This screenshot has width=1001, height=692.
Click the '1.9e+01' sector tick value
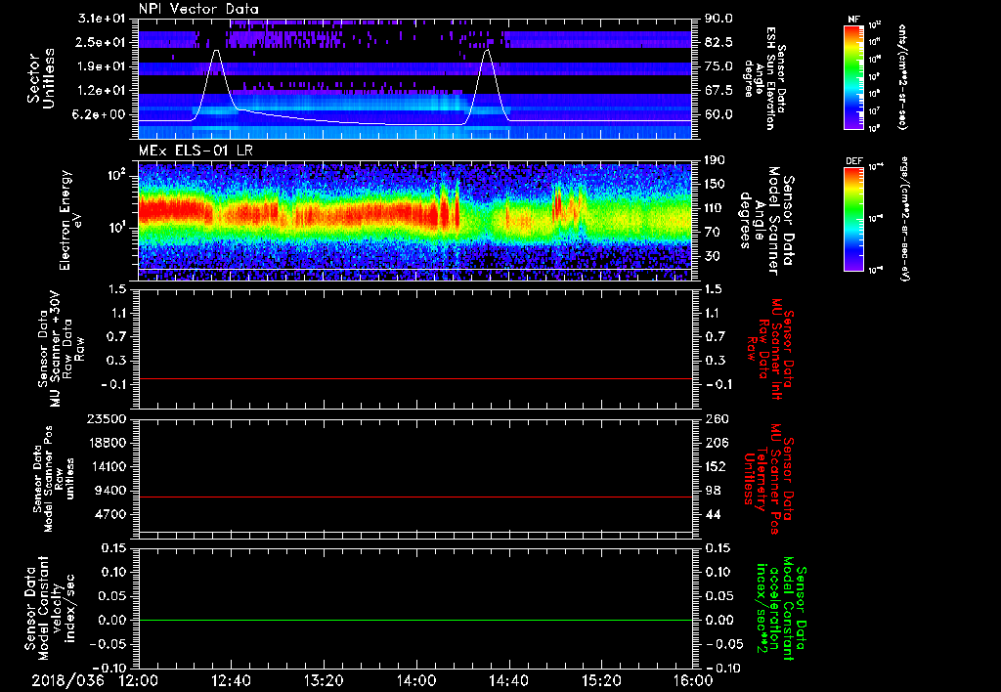click(x=102, y=67)
